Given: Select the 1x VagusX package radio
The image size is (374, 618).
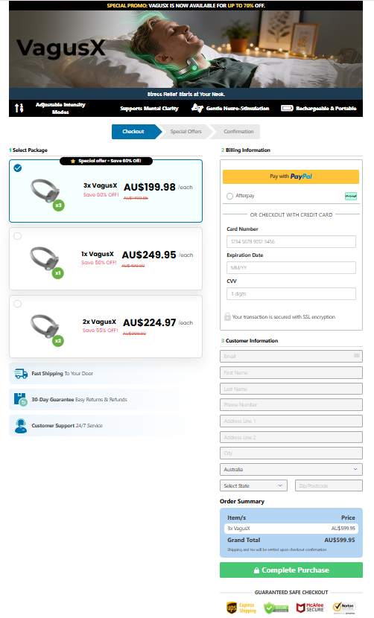Looking at the screenshot, I should (x=17, y=236).
